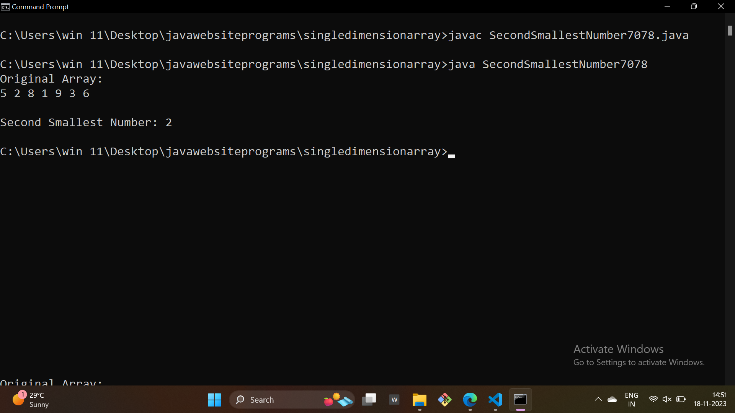Expand hidden system tray icons
Screen dimensions: 735x413
point(598,400)
